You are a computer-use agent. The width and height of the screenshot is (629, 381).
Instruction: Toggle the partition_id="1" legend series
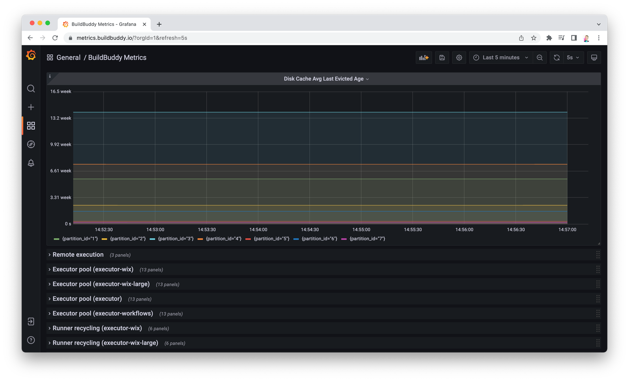(x=79, y=239)
